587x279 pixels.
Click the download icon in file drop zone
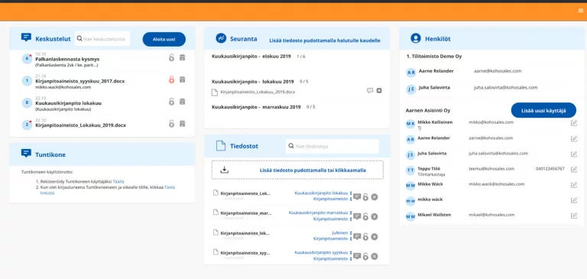tap(224, 170)
